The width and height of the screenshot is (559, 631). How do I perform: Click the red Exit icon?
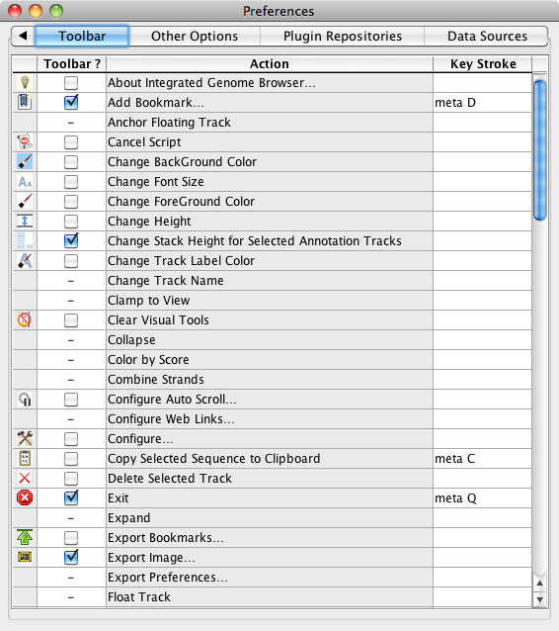pos(25,497)
